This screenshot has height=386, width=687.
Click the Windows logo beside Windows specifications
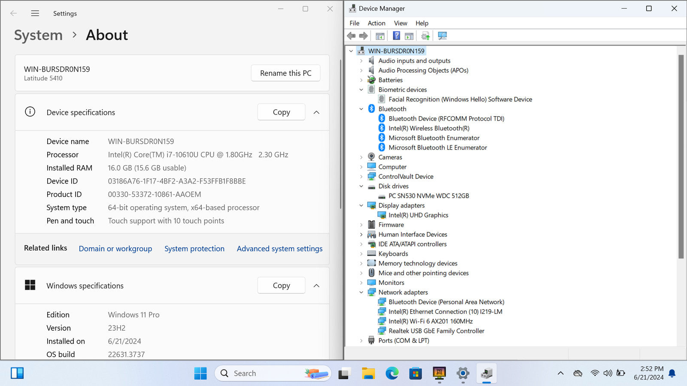click(x=30, y=285)
